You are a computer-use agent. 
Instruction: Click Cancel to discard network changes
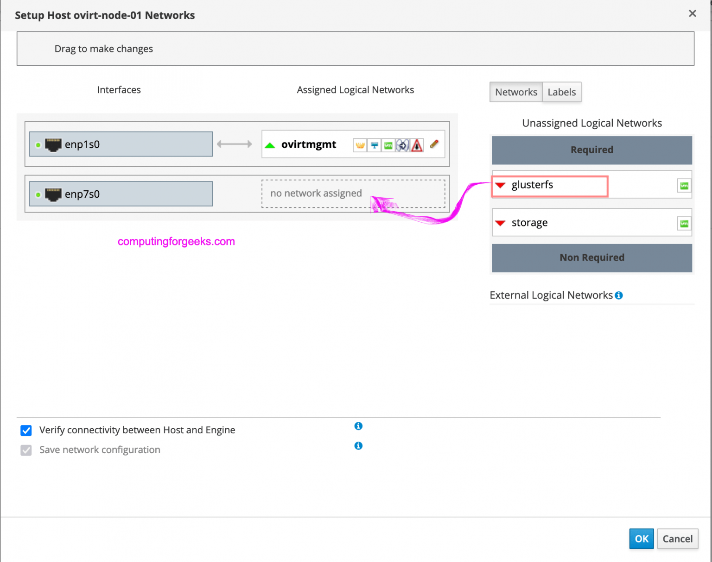[677, 539]
